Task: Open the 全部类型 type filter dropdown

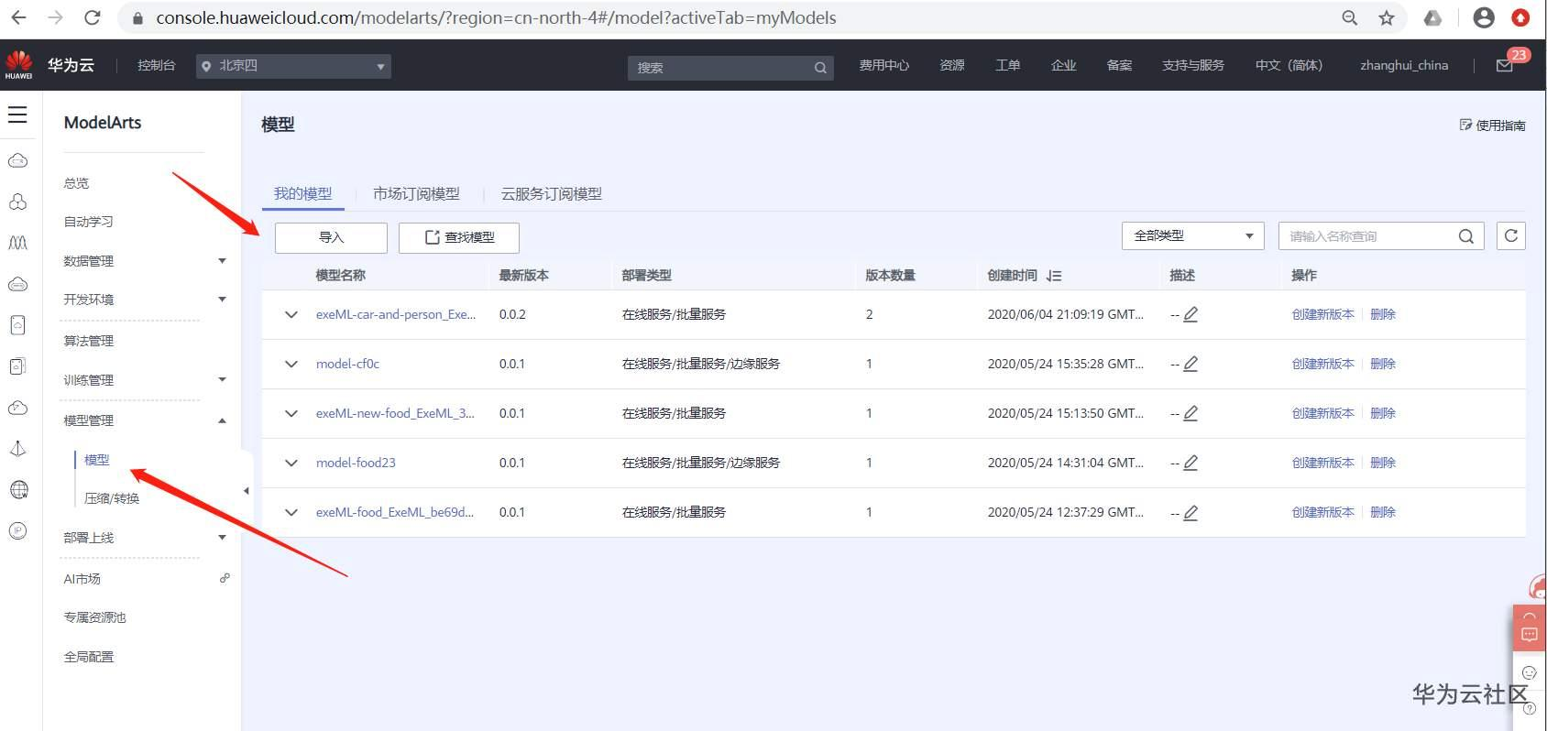Action: pos(1192,236)
